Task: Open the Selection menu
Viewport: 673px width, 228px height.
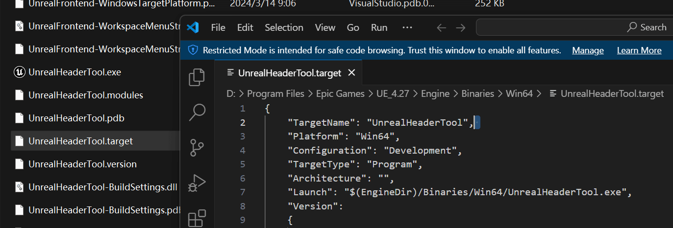Action: [284, 27]
